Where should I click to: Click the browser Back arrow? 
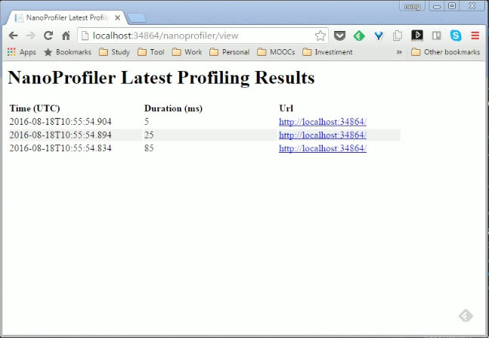[x=13, y=36]
